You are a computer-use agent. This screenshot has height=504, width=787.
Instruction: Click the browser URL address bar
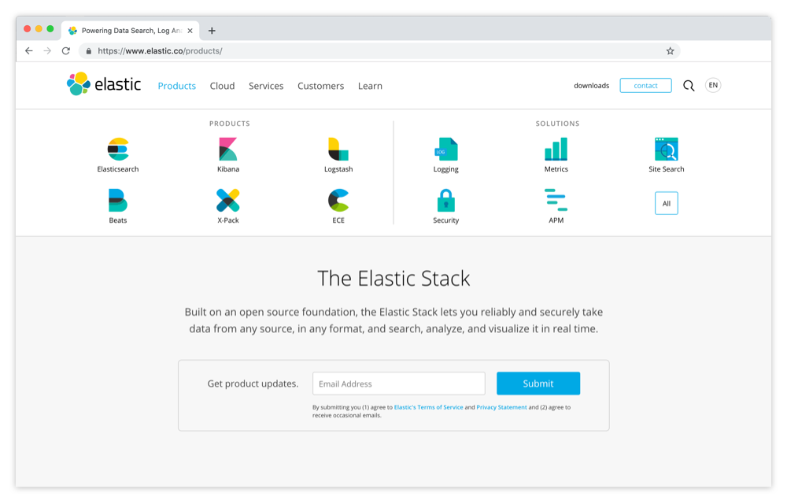379,50
